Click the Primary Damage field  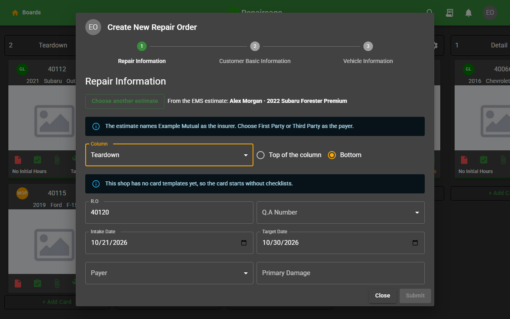(x=341, y=273)
